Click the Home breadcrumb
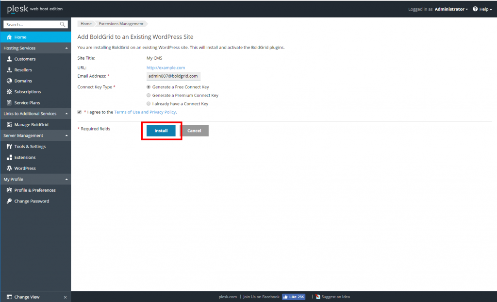The image size is (497, 302). click(86, 24)
